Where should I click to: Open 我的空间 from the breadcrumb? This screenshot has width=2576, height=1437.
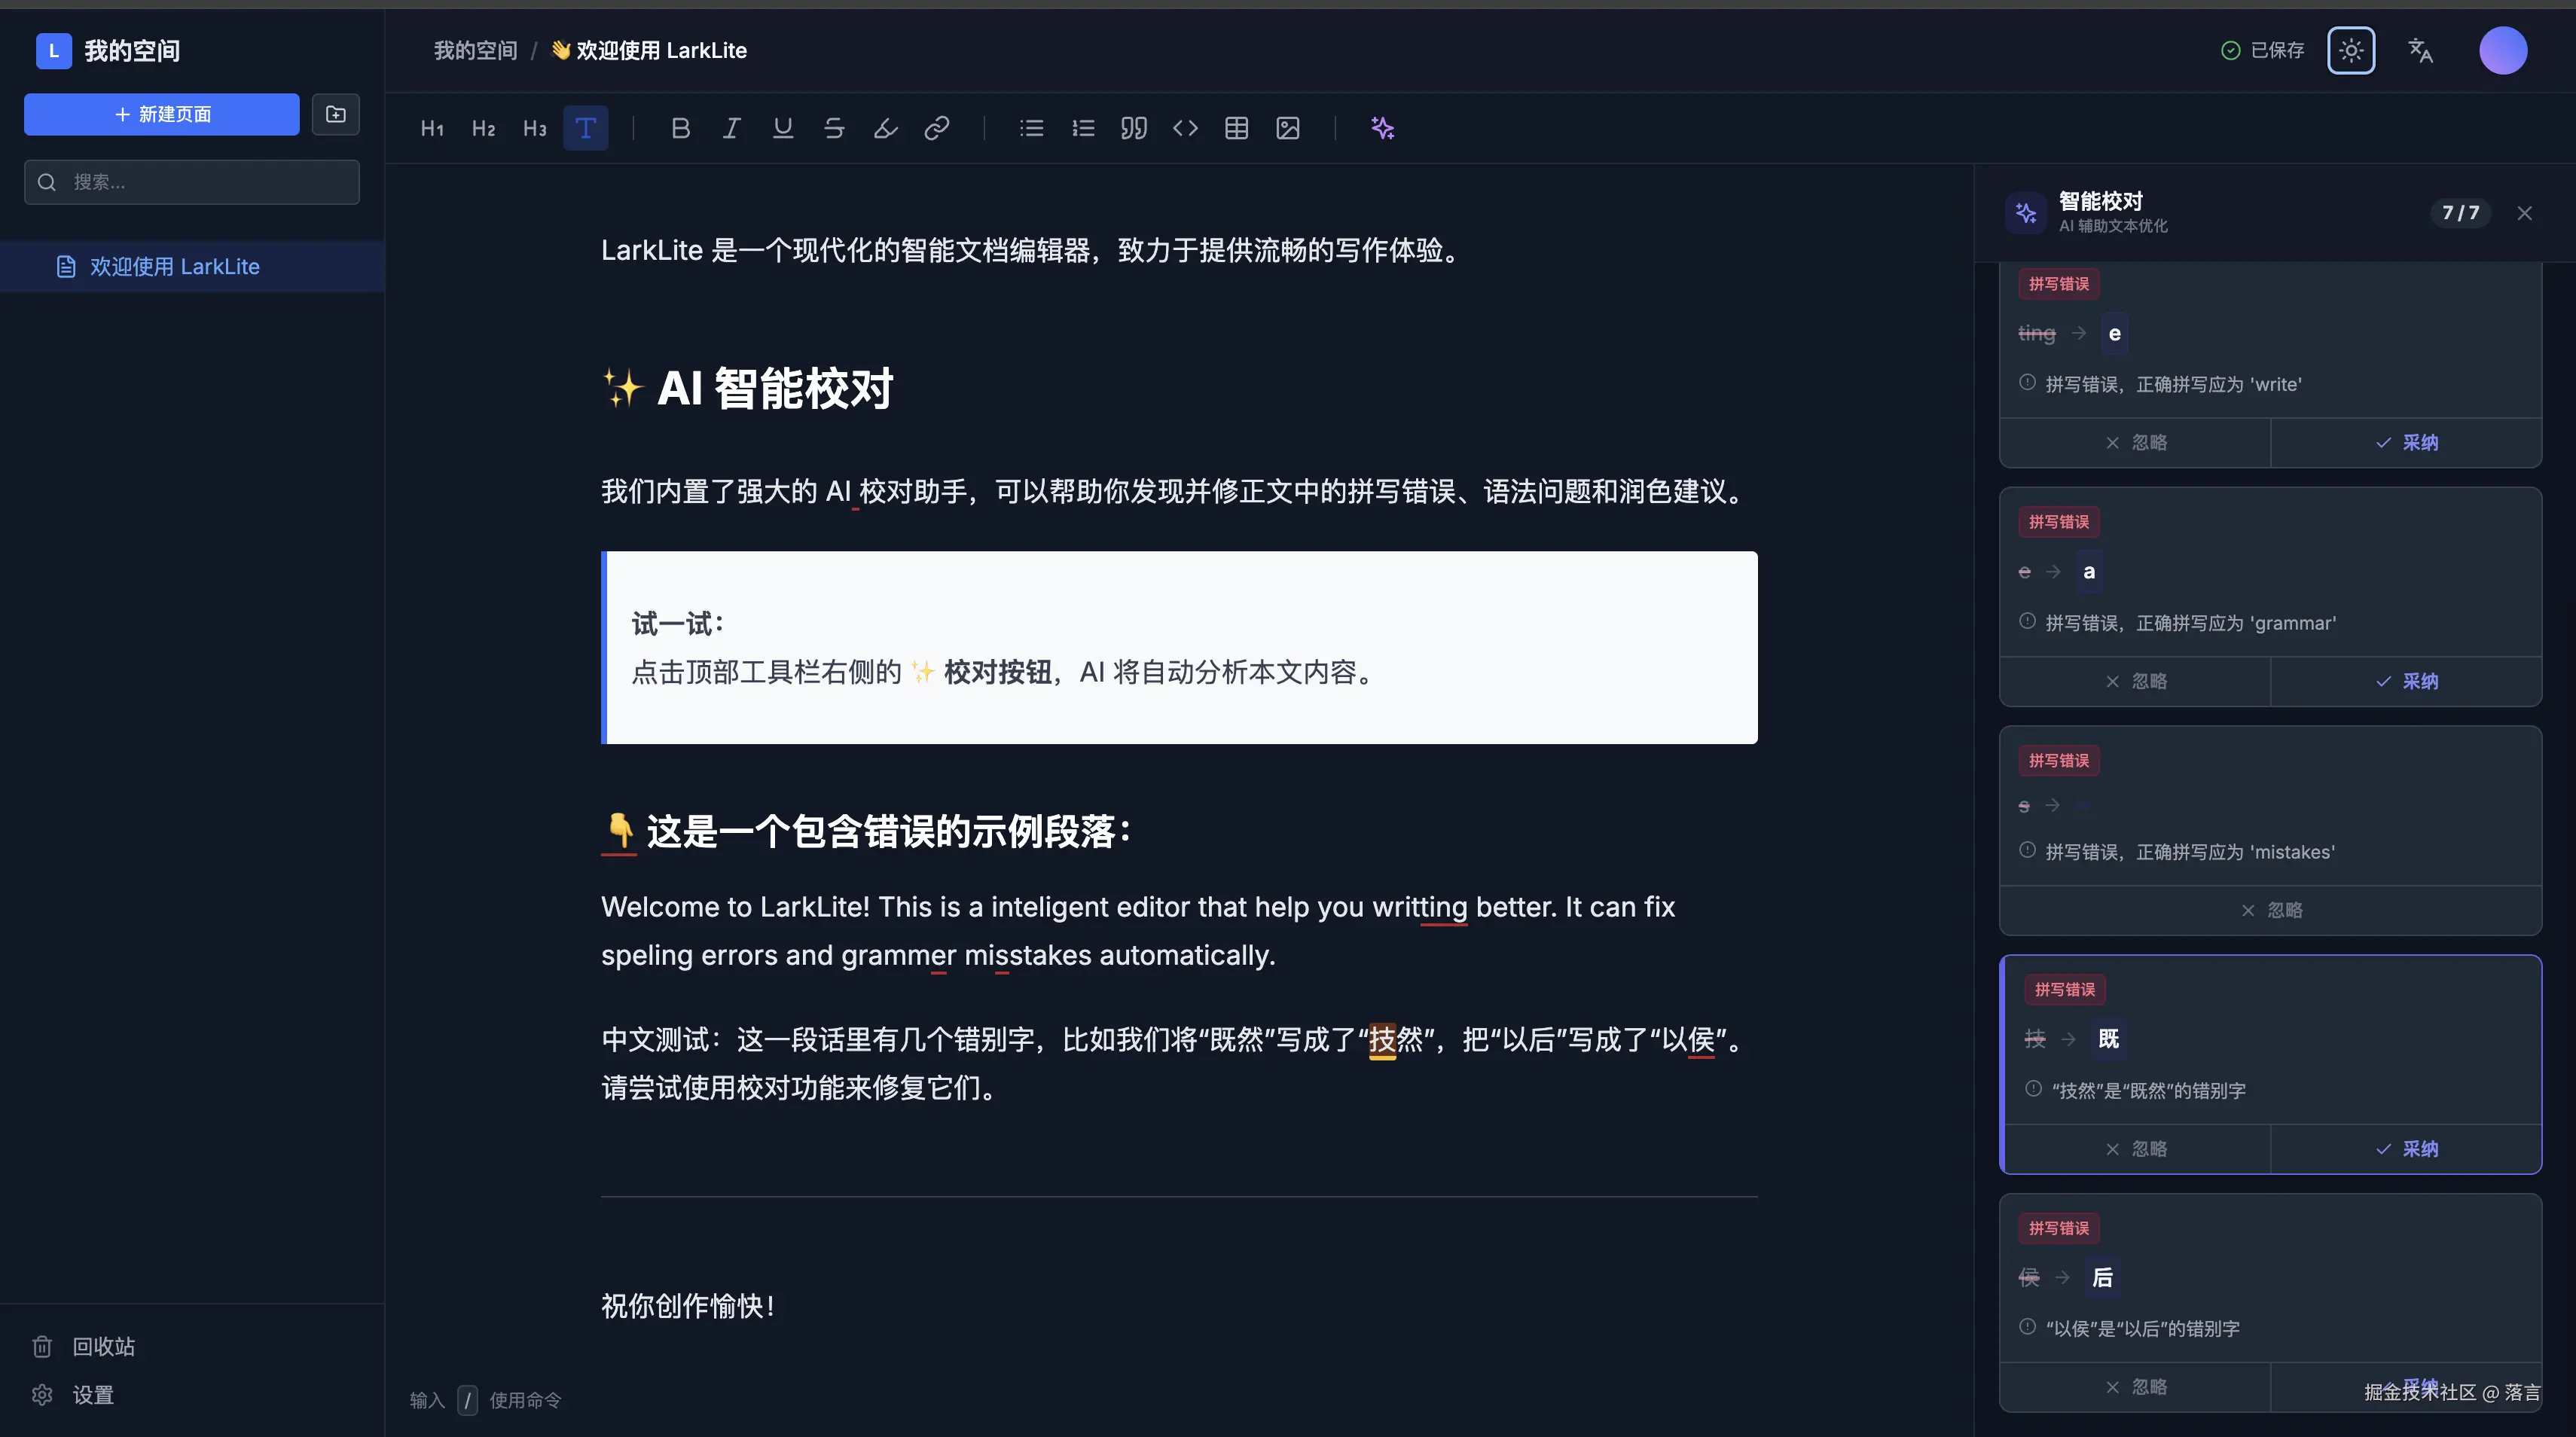474,49
